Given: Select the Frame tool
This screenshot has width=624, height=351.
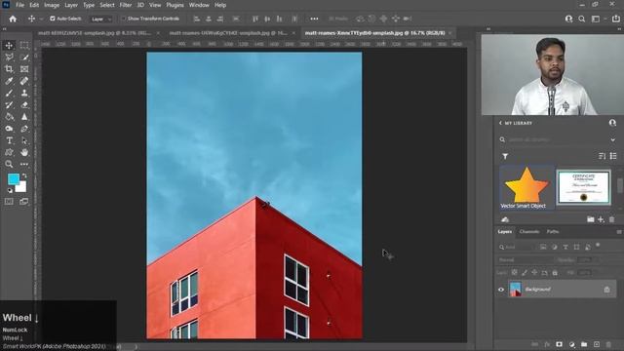Looking at the screenshot, I should 24,69.
